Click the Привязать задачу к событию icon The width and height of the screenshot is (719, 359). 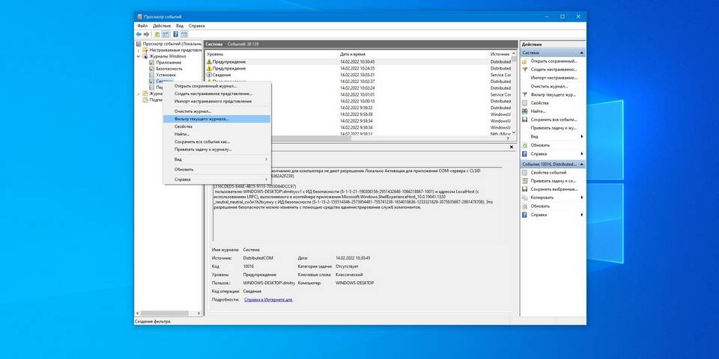[524, 181]
